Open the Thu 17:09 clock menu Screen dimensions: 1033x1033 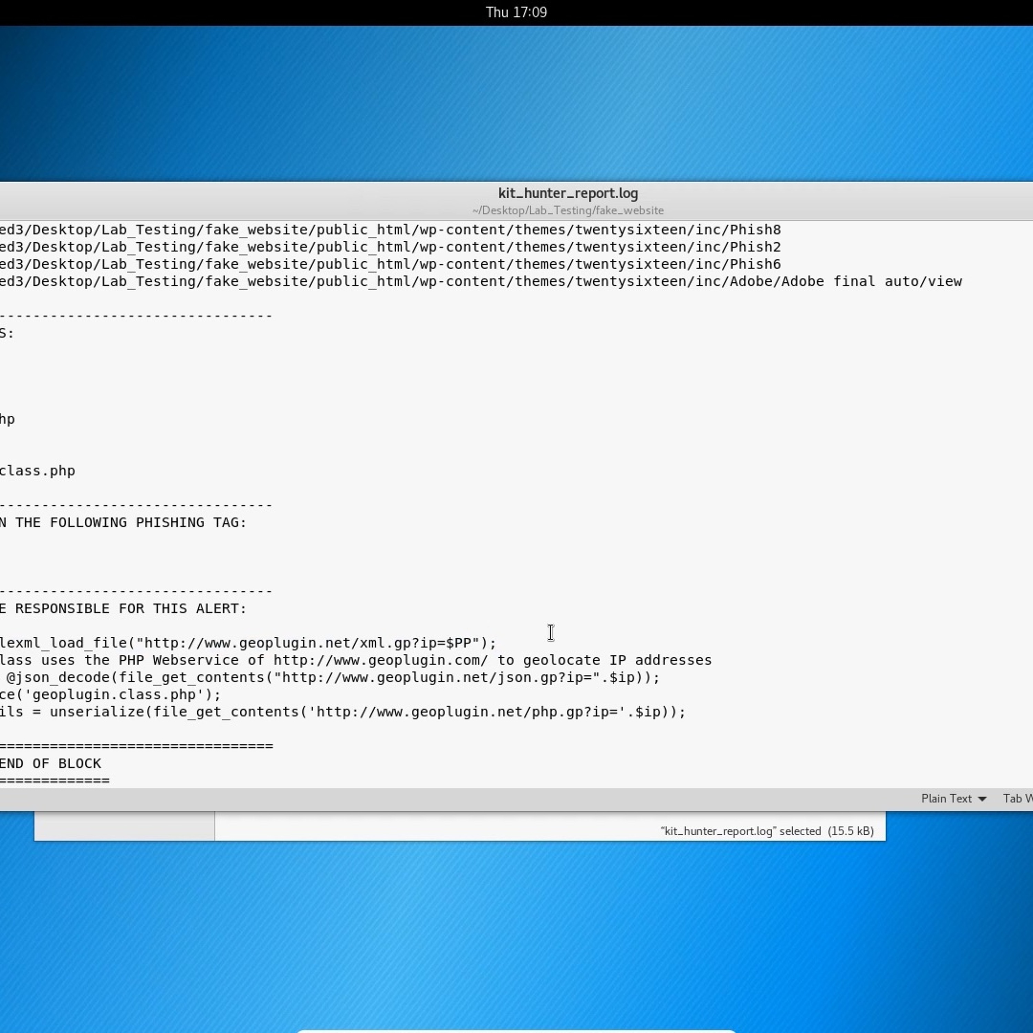pyautogui.click(x=516, y=12)
